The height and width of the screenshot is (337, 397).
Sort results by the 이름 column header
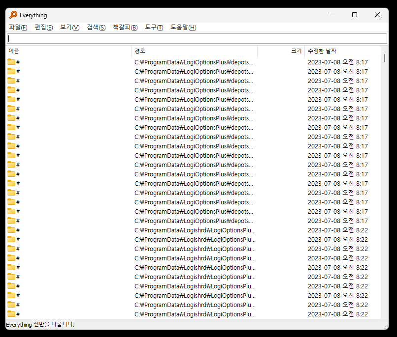click(x=68, y=51)
